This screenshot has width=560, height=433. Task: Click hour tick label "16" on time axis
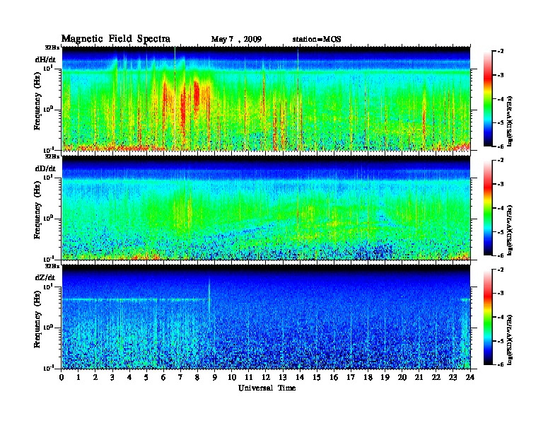(334, 377)
